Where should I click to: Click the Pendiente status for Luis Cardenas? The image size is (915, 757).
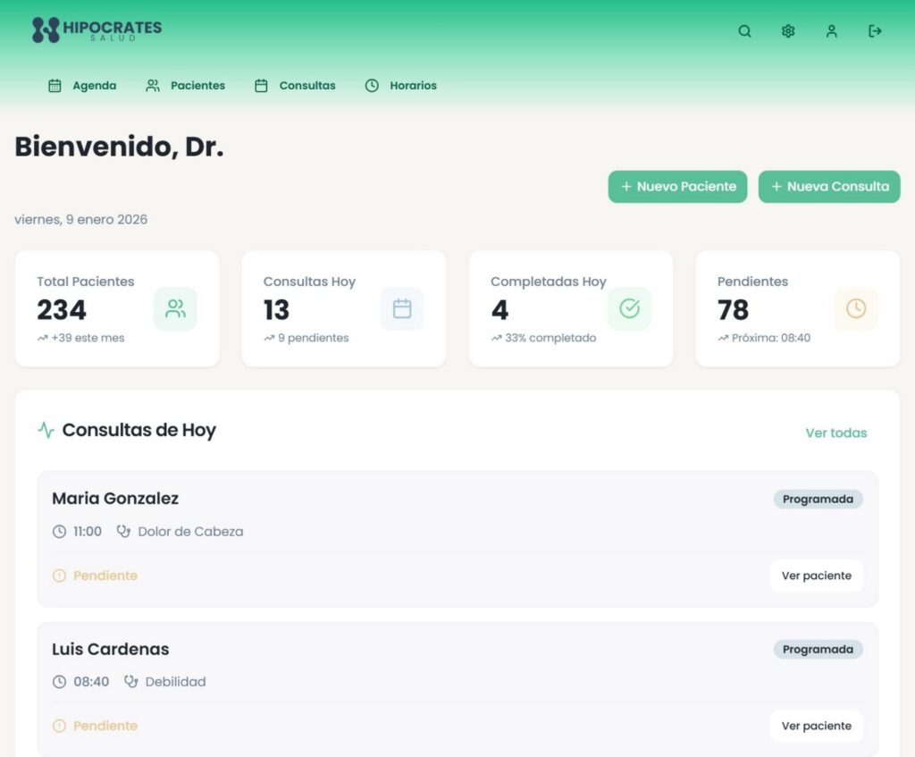coord(105,726)
